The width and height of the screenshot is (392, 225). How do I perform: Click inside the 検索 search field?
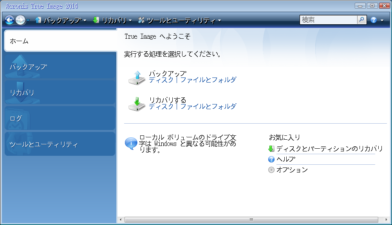click(x=328, y=20)
